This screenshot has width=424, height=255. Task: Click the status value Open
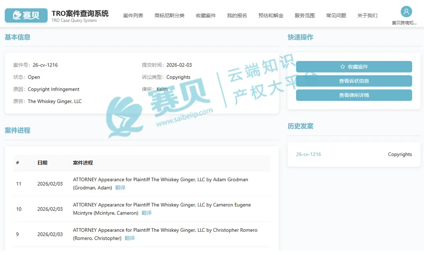point(34,77)
